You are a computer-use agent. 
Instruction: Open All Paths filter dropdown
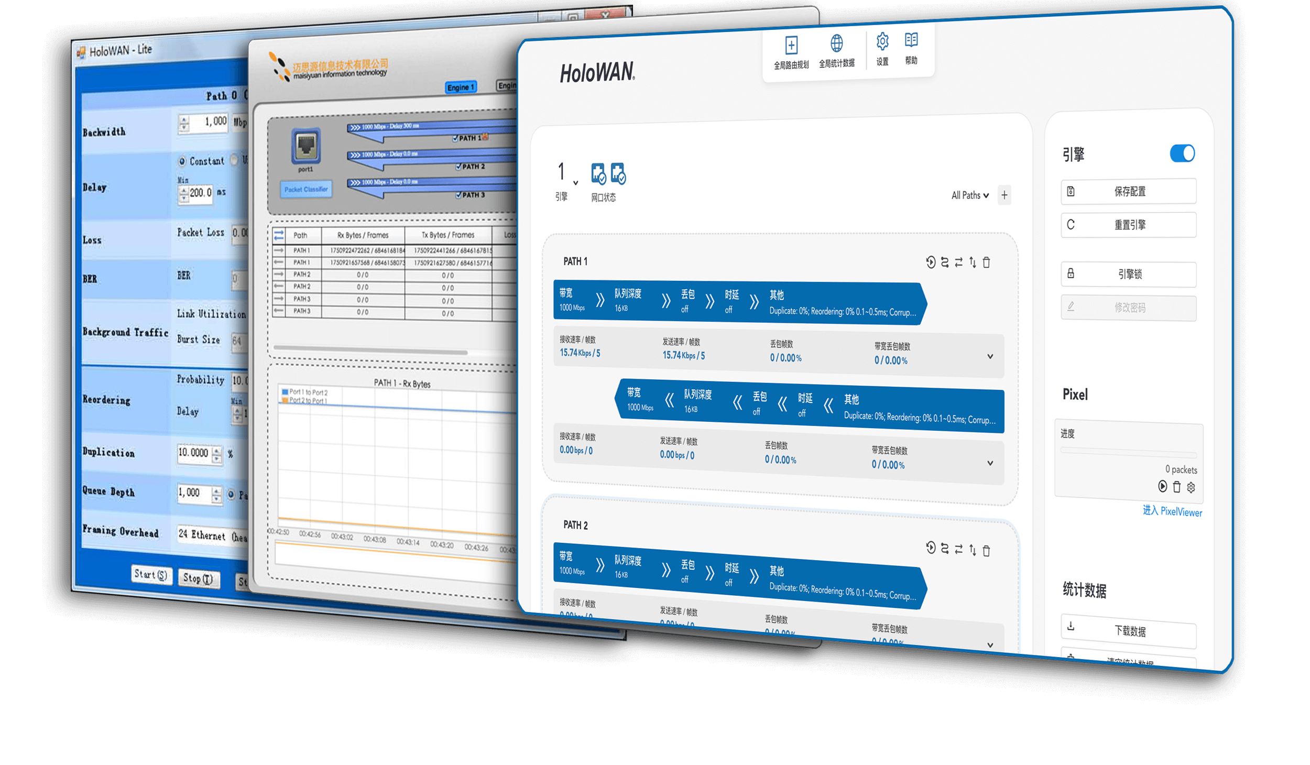coord(970,195)
